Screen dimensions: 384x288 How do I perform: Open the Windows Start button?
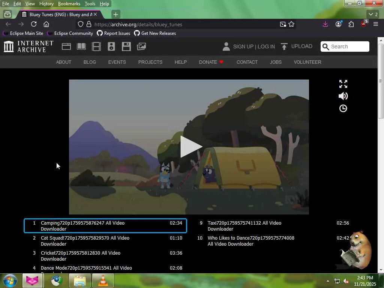pyautogui.click(x=10, y=280)
